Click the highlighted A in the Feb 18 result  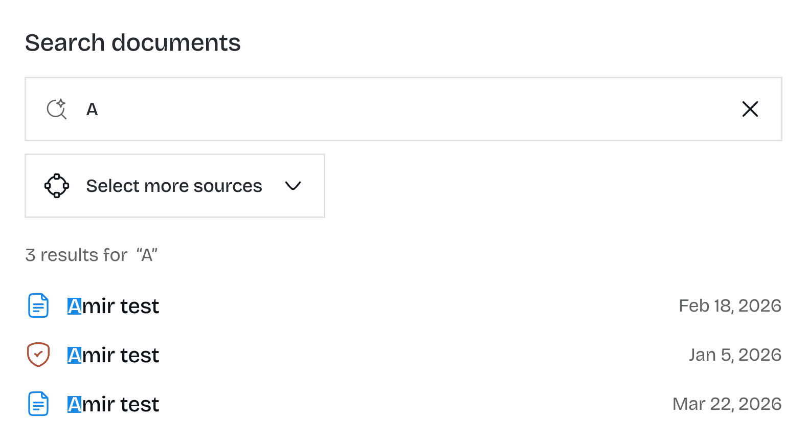click(75, 306)
